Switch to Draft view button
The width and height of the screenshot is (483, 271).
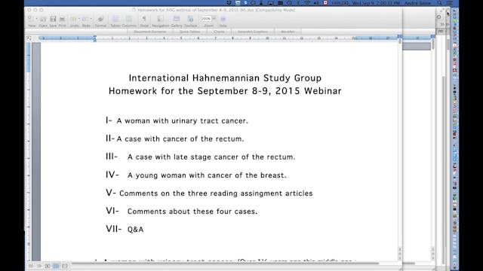point(30,266)
